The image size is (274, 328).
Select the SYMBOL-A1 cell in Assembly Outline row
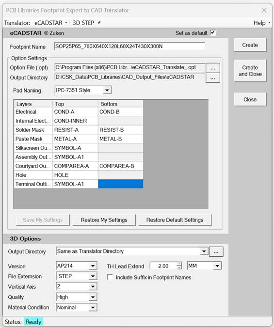pyautogui.click(x=75, y=157)
